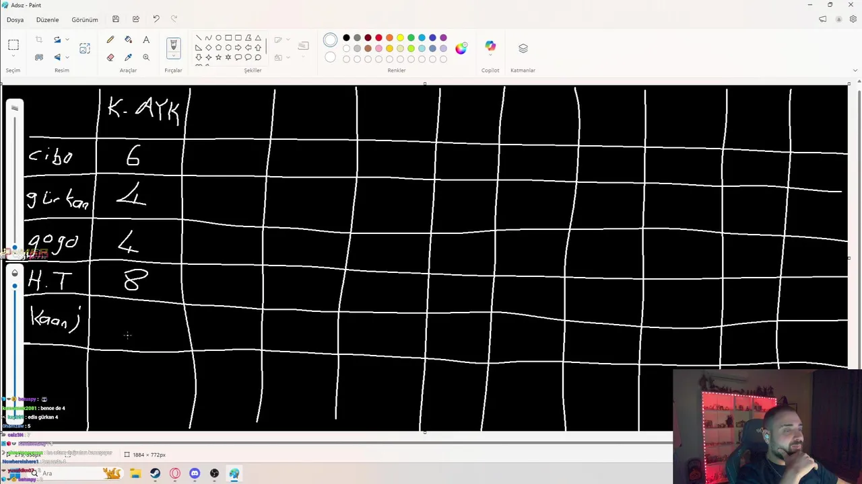Open File Explorer from the taskbar
The width and height of the screenshot is (862, 484).
point(135,473)
